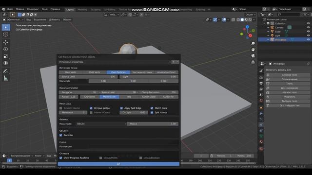312x175 pixels.
Task: Collapse the Collection tree in outliner
Action: 264,23
